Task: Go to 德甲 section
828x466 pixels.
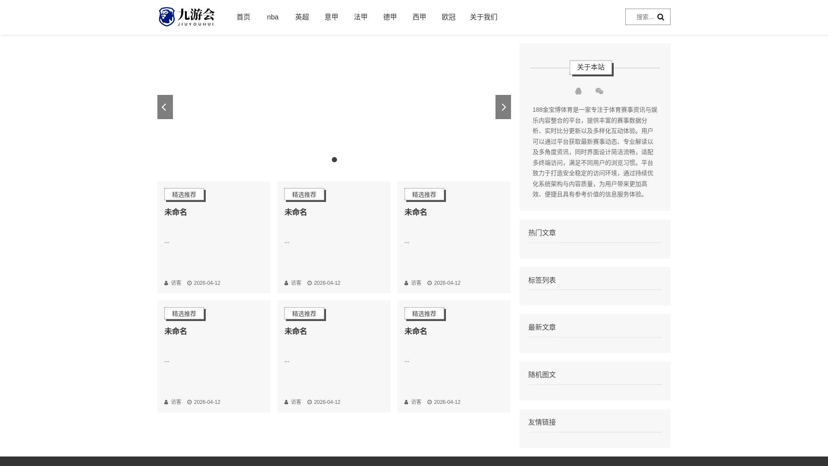Action: point(390,17)
